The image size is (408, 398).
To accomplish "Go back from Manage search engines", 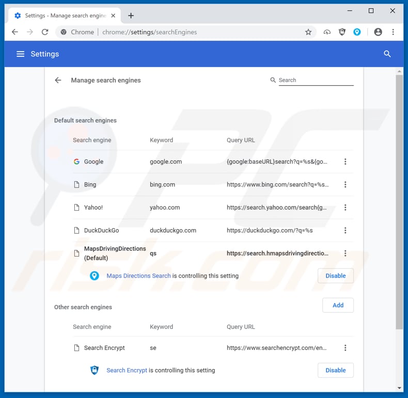I will (58, 80).
